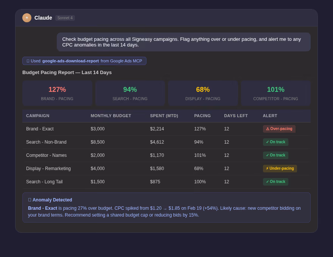Click the Pacing column header

coord(202,116)
